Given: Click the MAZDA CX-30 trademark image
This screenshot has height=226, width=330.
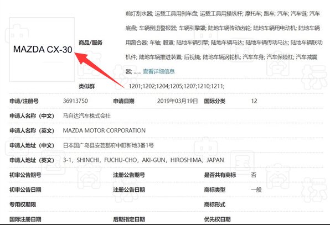Looking at the screenshot, I should pos(42,50).
